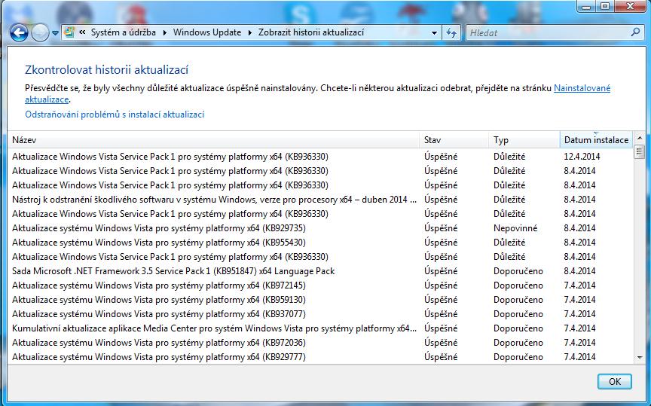Open the double-chevron breadcrumb overflow

(x=82, y=32)
